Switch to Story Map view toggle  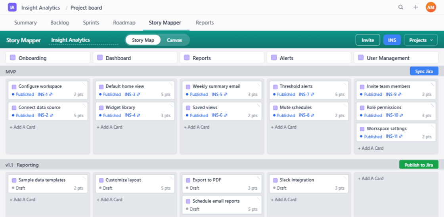tap(143, 40)
